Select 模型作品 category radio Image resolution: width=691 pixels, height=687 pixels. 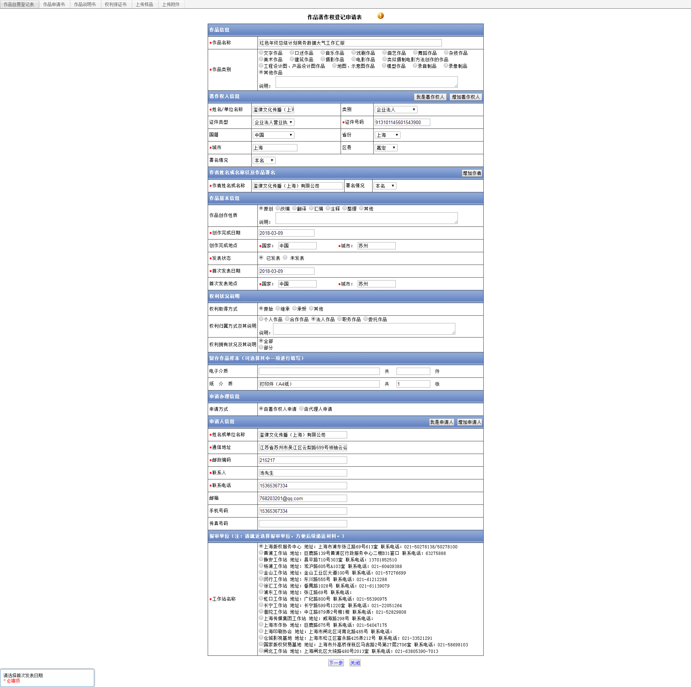click(x=384, y=66)
